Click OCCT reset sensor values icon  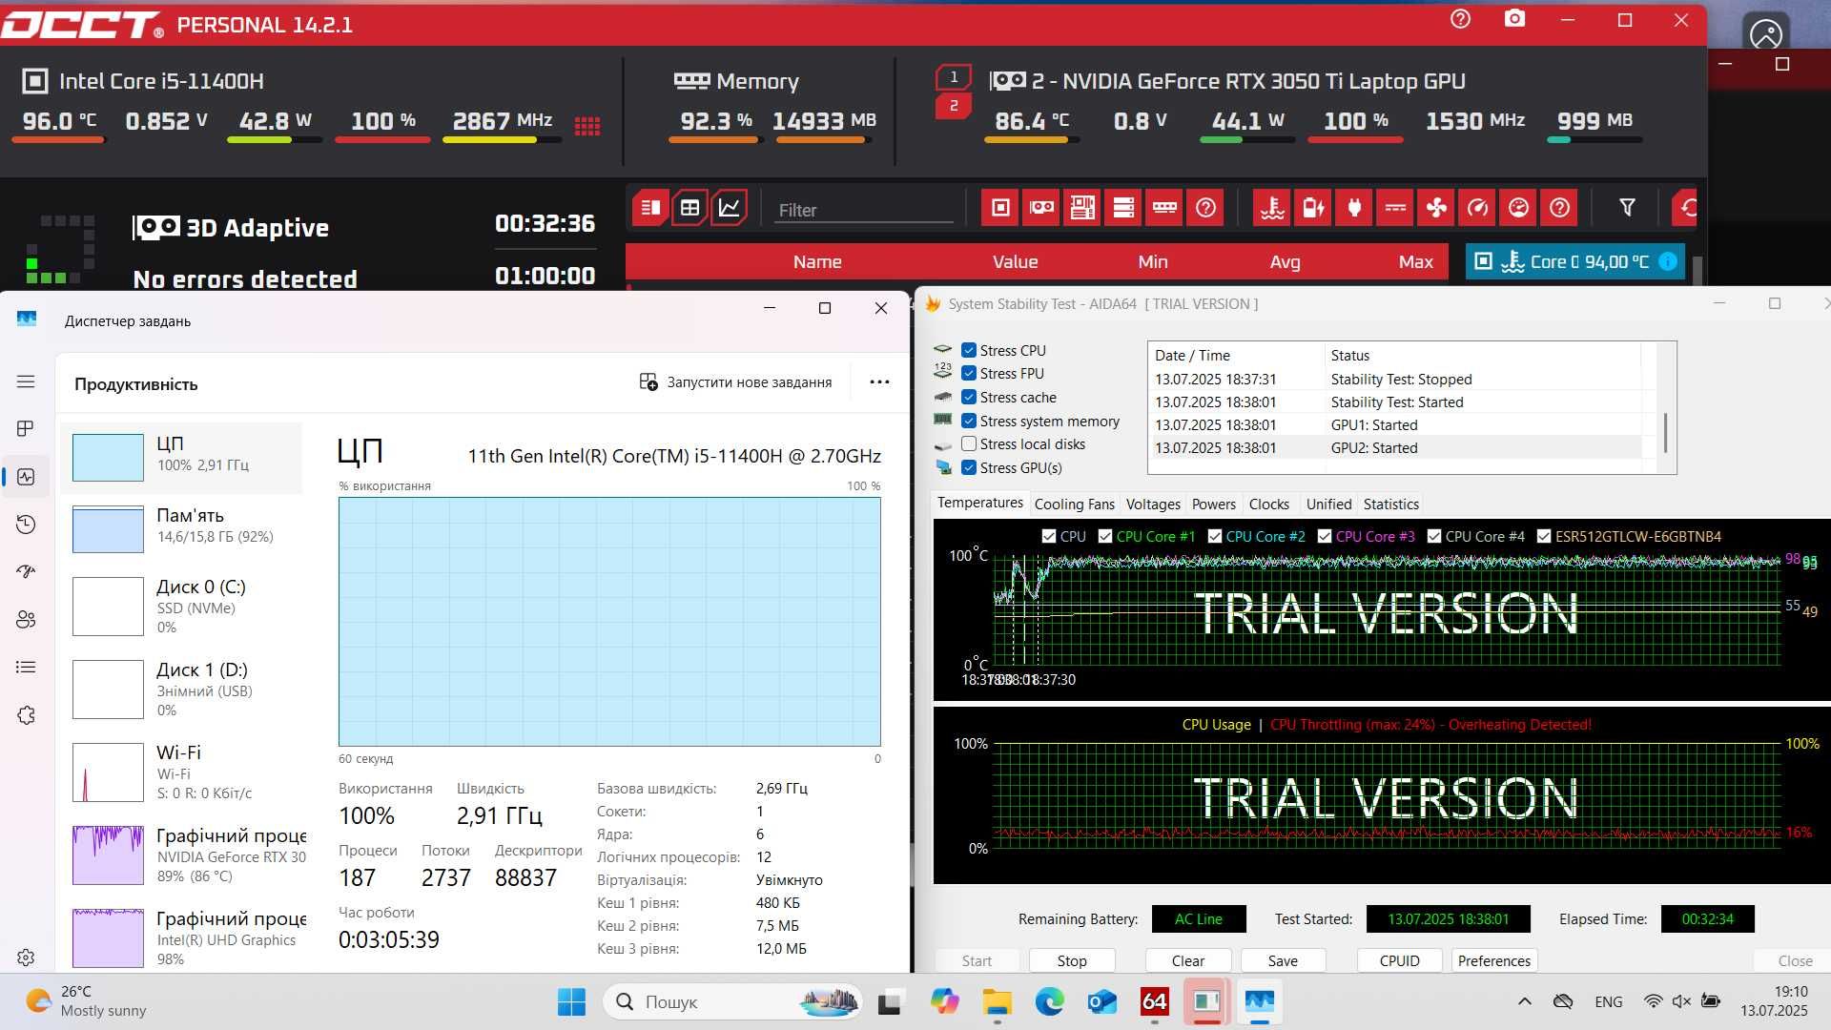point(1687,207)
